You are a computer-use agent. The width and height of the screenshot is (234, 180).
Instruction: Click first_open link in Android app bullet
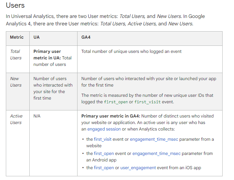(x=104, y=153)
